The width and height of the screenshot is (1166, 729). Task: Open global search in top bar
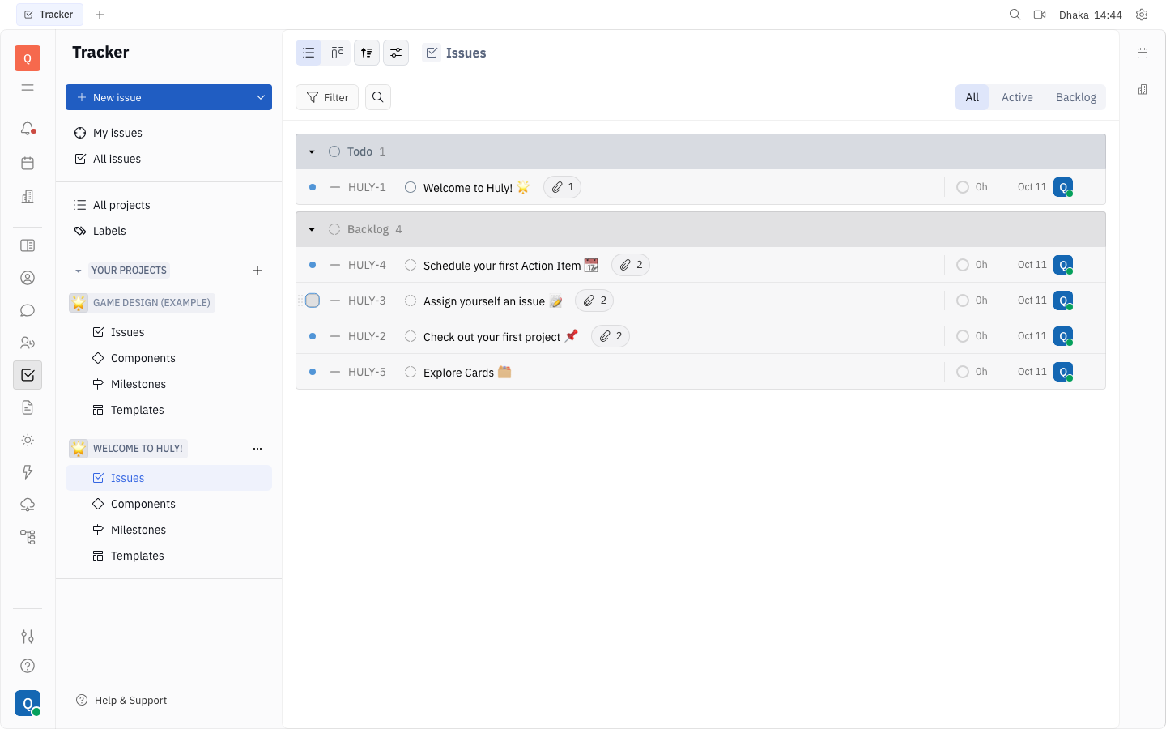[1015, 15]
